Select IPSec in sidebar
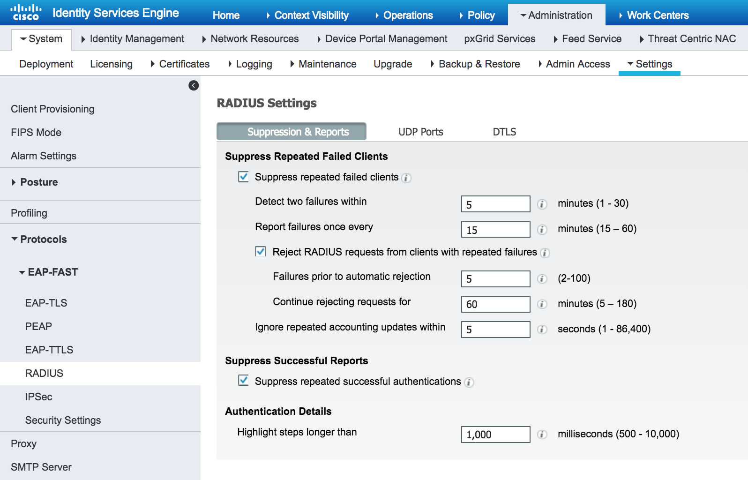748x480 pixels. pyautogui.click(x=38, y=397)
